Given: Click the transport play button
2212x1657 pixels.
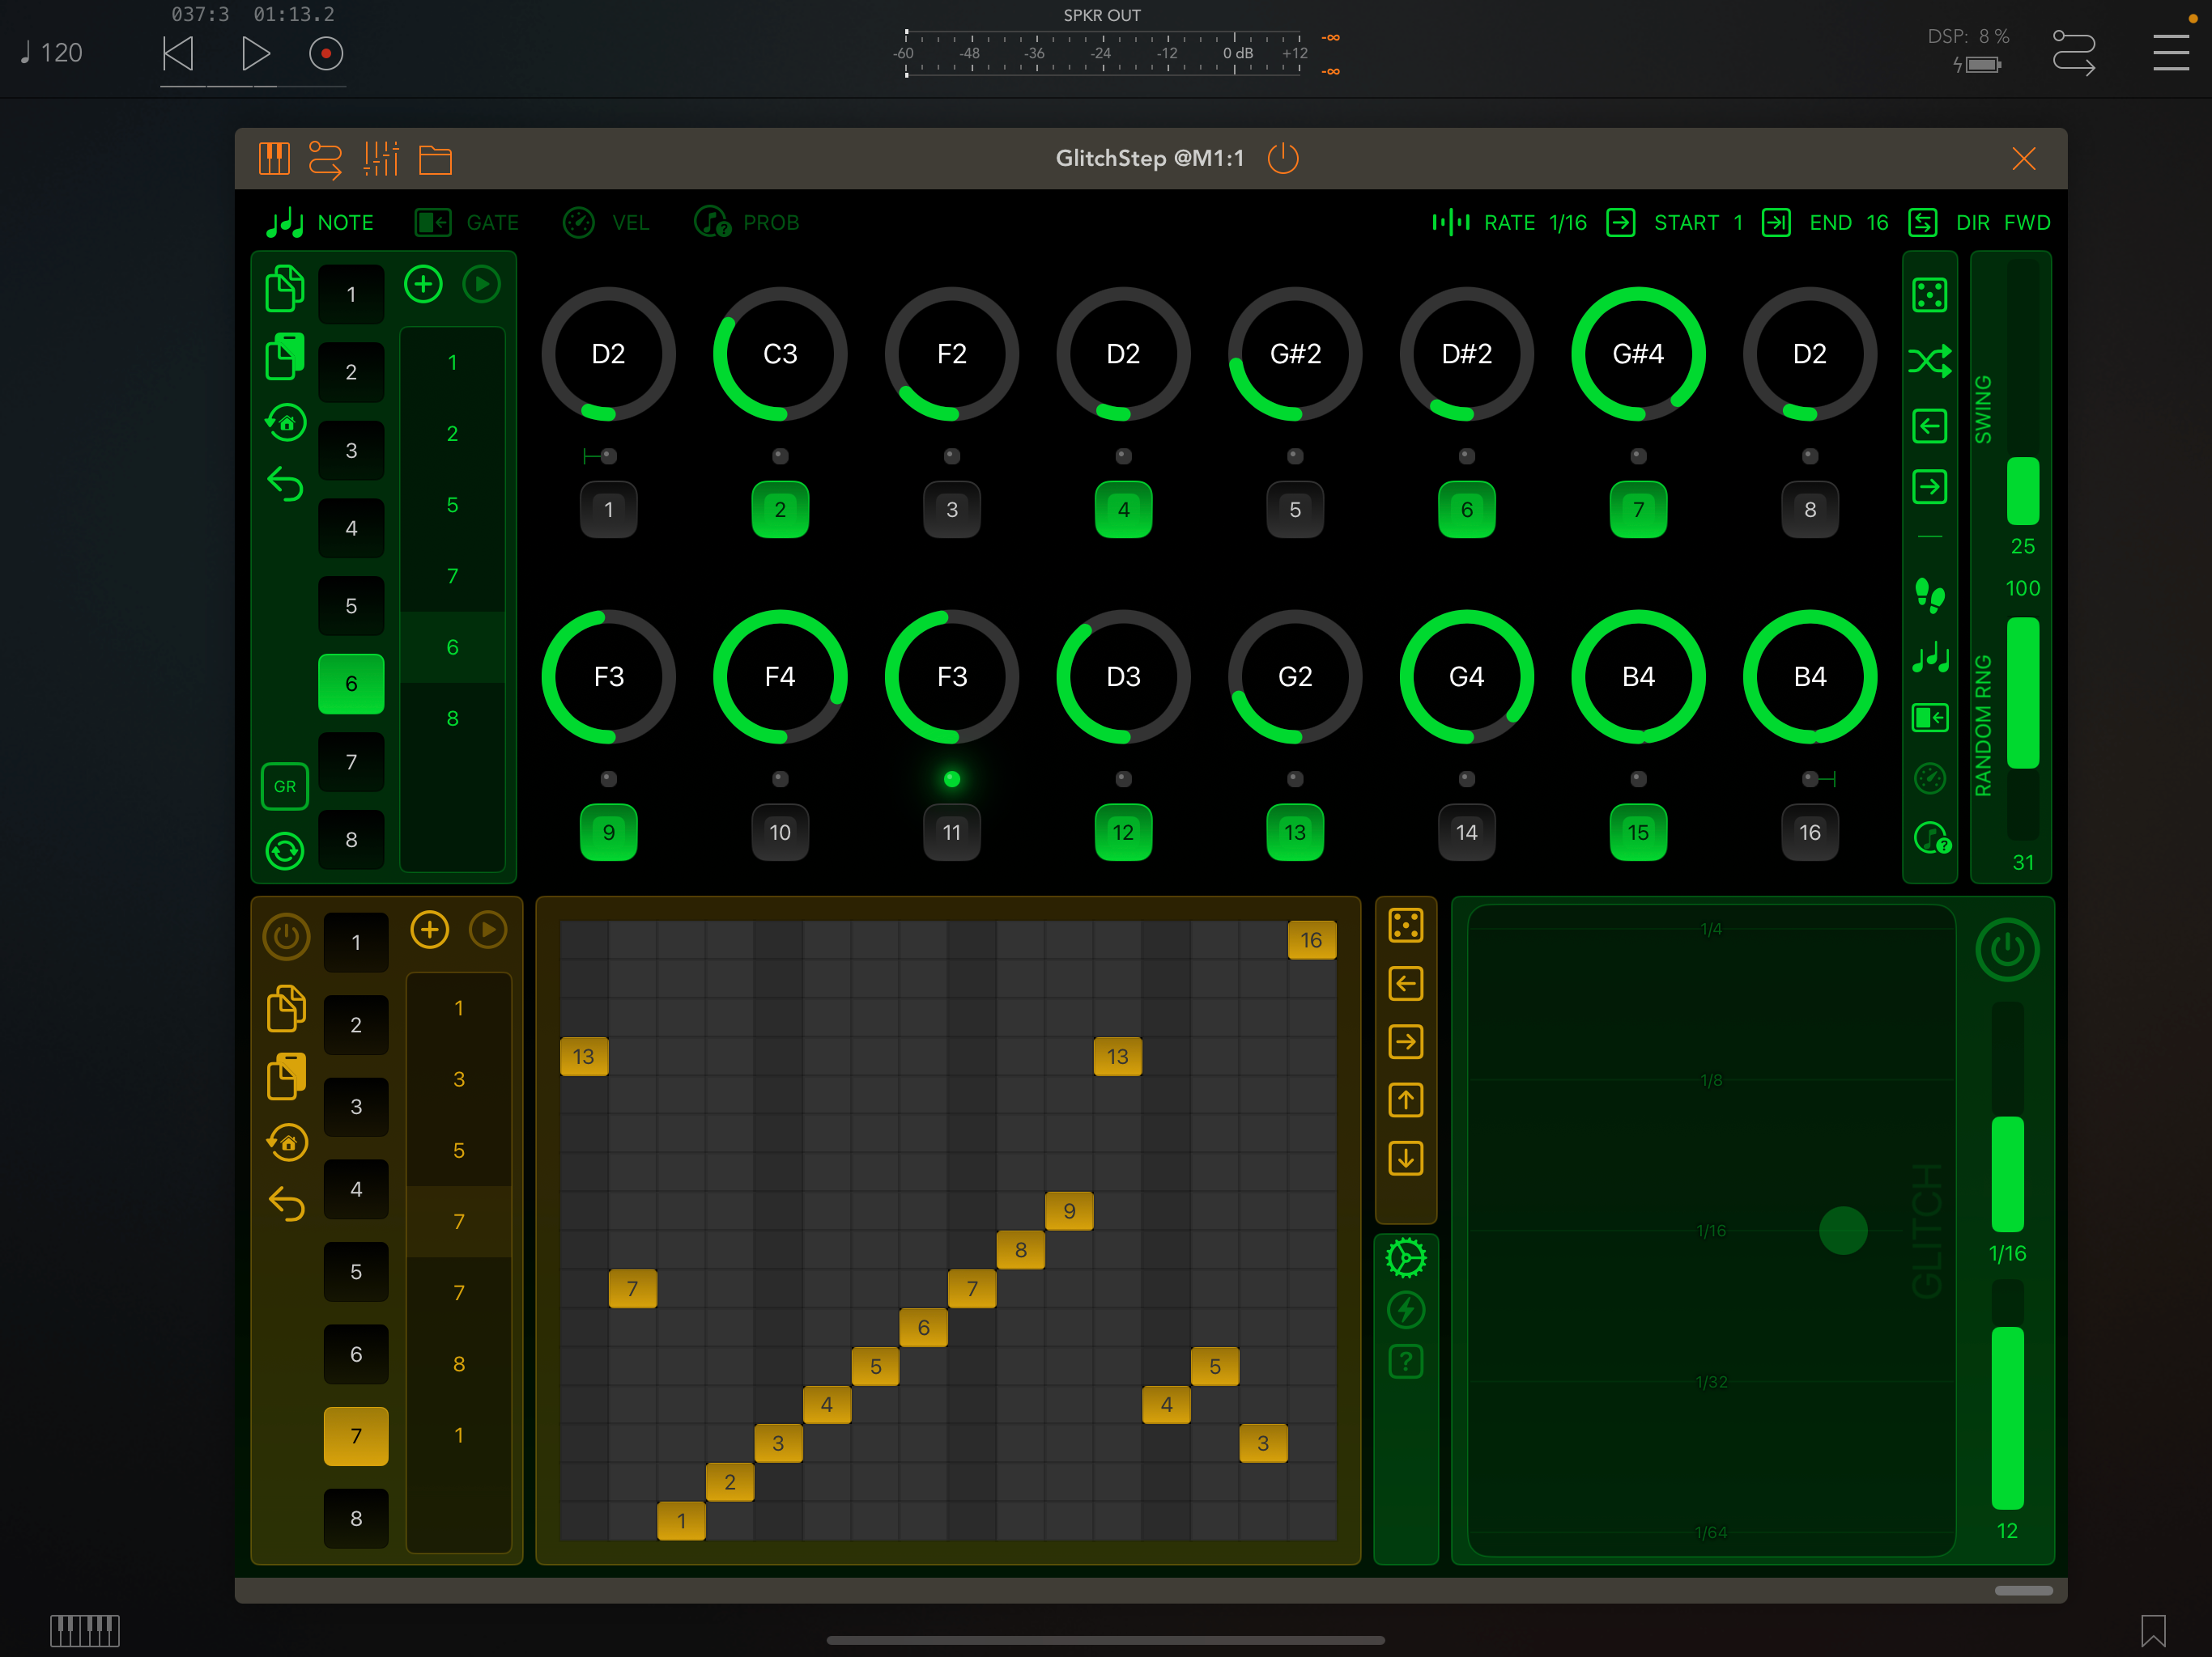Looking at the screenshot, I should tap(256, 54).
